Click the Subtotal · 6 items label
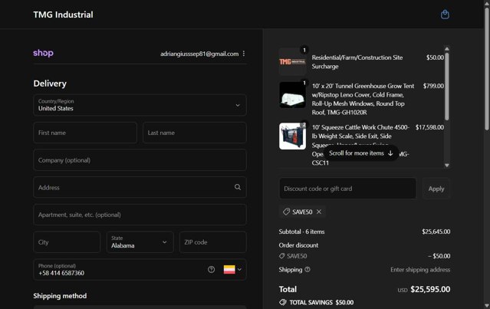 pyautogui.click(x=301, y=232)
